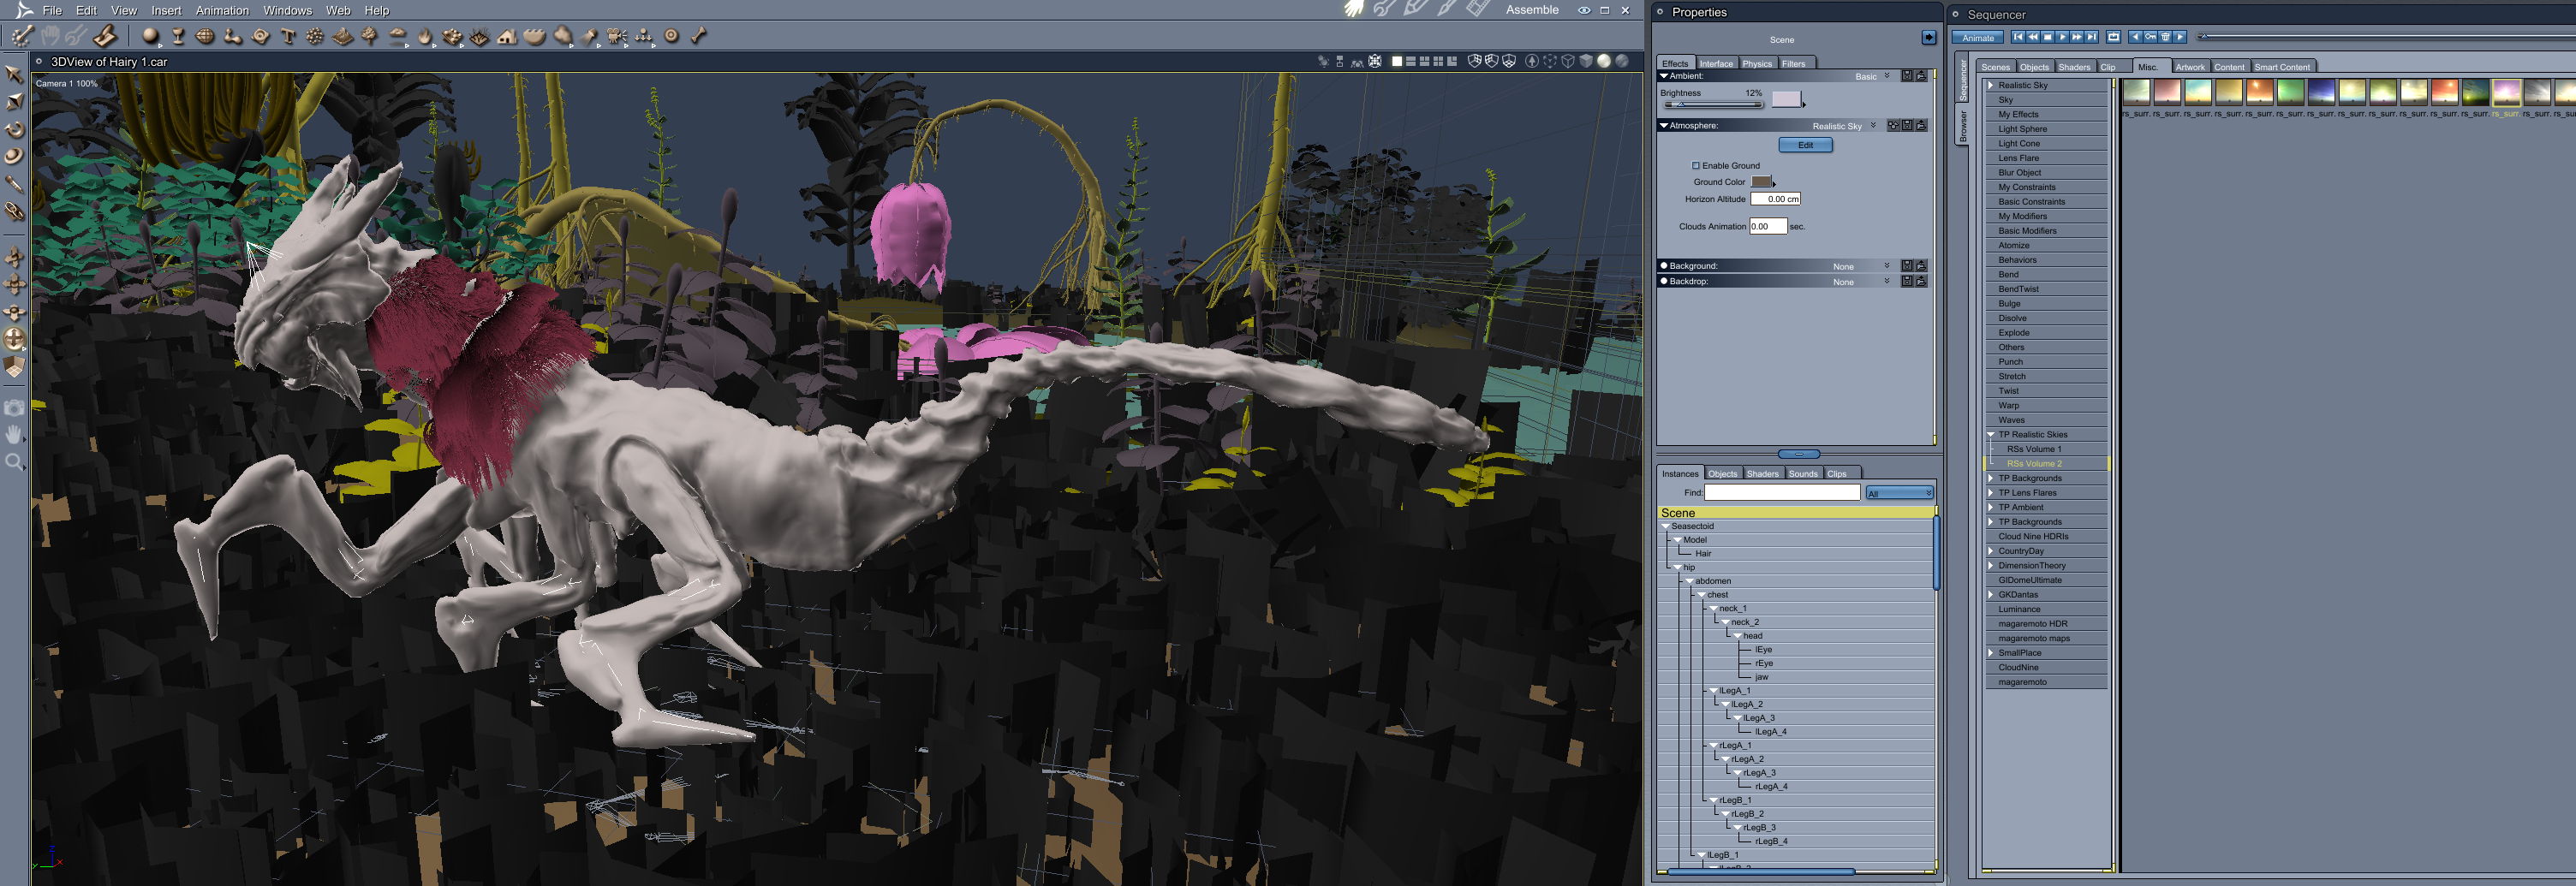Switch to the Filters tab in Properties
2576x886 pixels.
coord(1794,63)
